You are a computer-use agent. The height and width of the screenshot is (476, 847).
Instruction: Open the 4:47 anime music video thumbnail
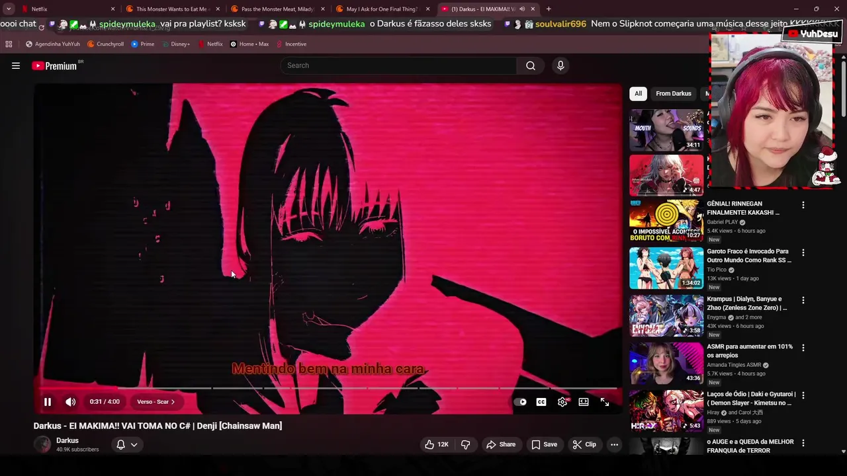point(666,175)
